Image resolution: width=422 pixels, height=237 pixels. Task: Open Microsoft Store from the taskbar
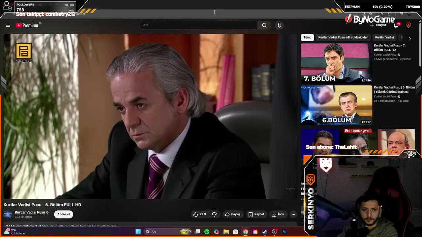[236, 232]
